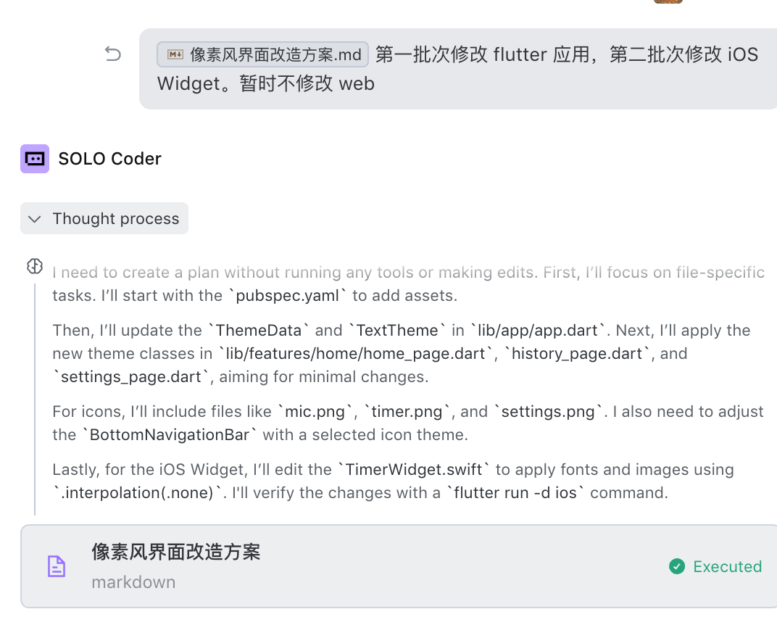Image resolution: width=777 pixels, height=625 pixels.
Task: Click the markdown icon in the file chip
Action: 175,54
